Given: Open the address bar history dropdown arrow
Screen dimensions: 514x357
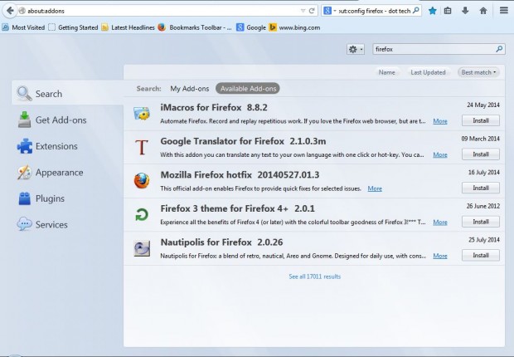Looking at the screenshot, I should click(x=303, y=11).
